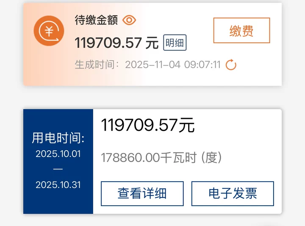Screen dimensions: 305x226
Task: Select the 用电时间 blue period panel
Action: pos(58,162)
